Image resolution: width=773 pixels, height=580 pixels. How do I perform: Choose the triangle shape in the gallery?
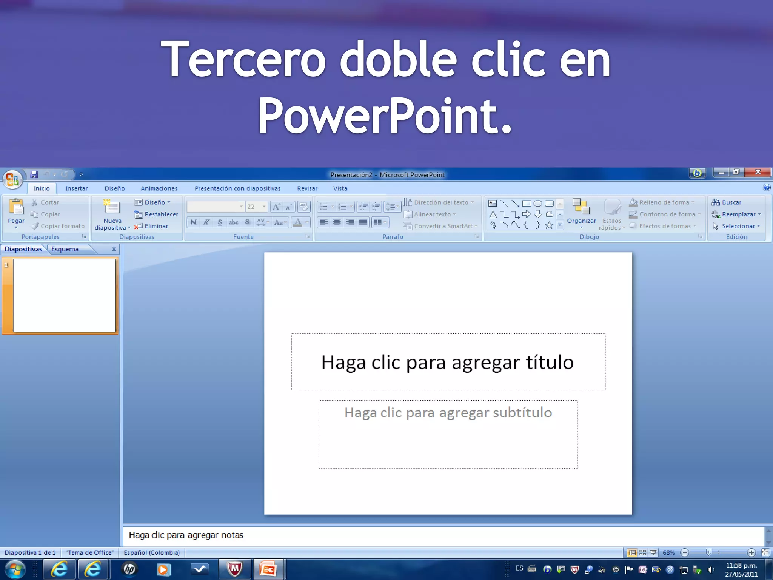click(x=493, y=214)
